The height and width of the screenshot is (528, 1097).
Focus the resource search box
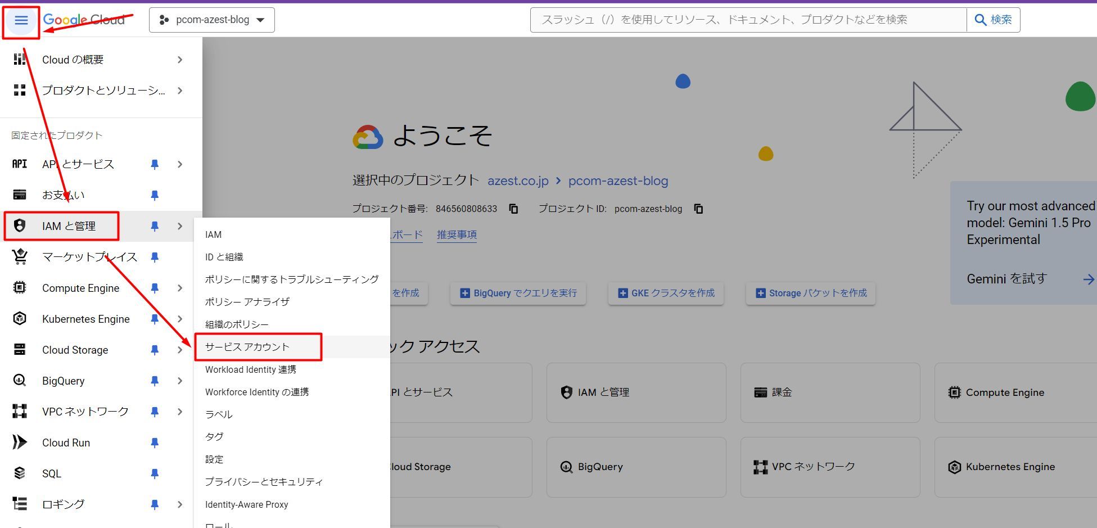tap(748, 20)
